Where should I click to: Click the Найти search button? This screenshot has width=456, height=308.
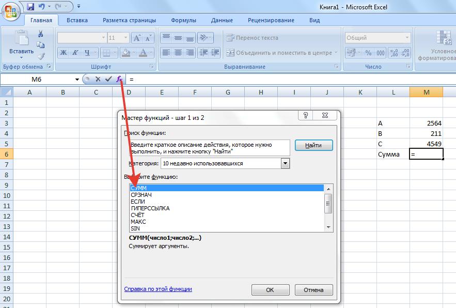point(313,145)
